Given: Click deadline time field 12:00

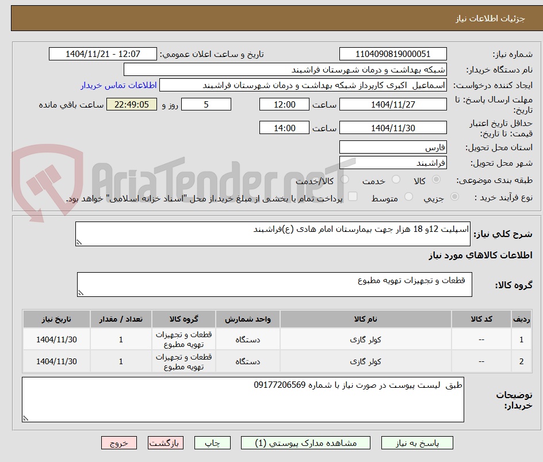Looking at the screenshot, I should pyautogui.click(x=284, y=104).
